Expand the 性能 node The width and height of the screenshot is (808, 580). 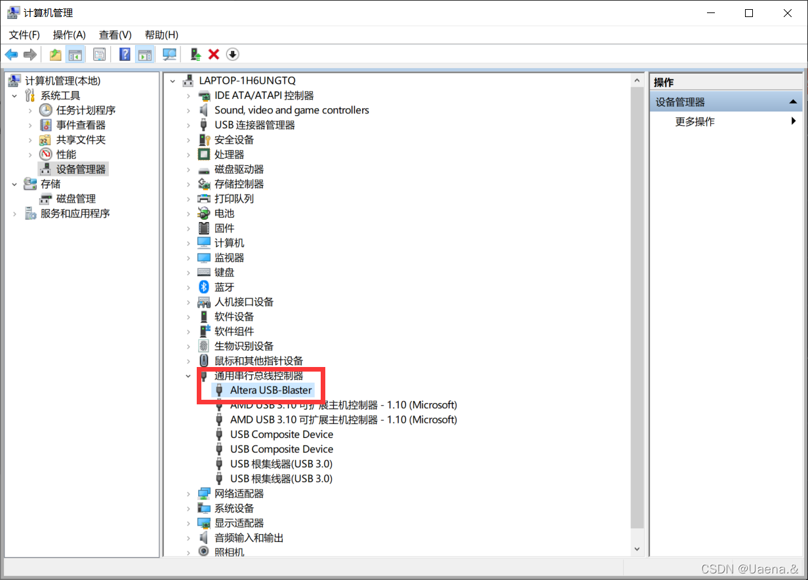coord(30,154)
